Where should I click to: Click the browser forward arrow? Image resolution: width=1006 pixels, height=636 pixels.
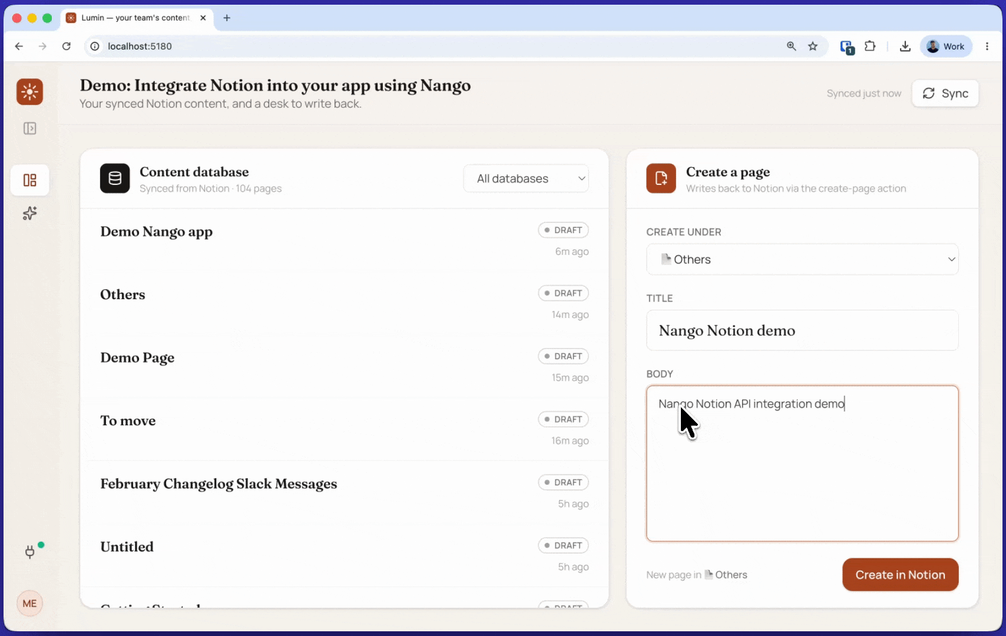click(42, 47)
